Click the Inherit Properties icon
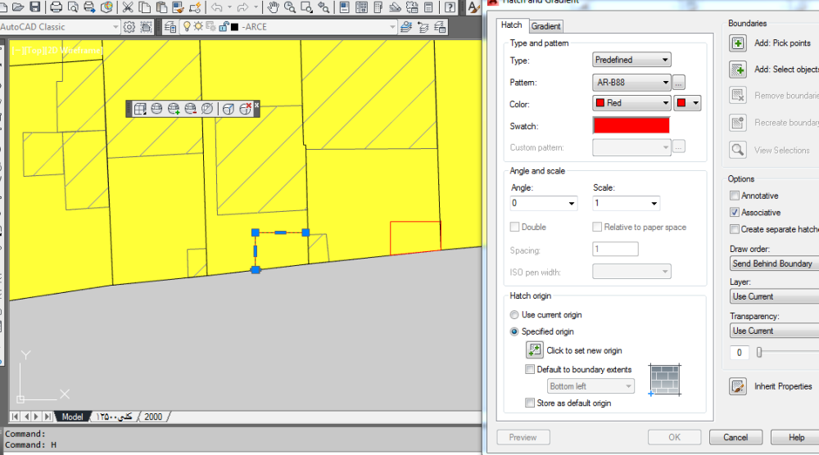Viewport: 819px width, 455px height. 738,386
